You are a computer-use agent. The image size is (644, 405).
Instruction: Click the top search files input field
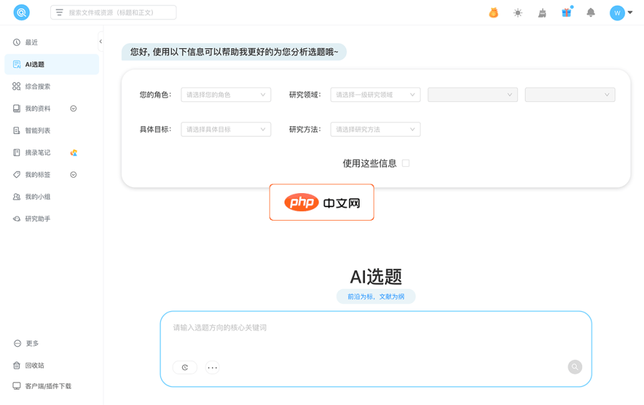coord(113,13)
